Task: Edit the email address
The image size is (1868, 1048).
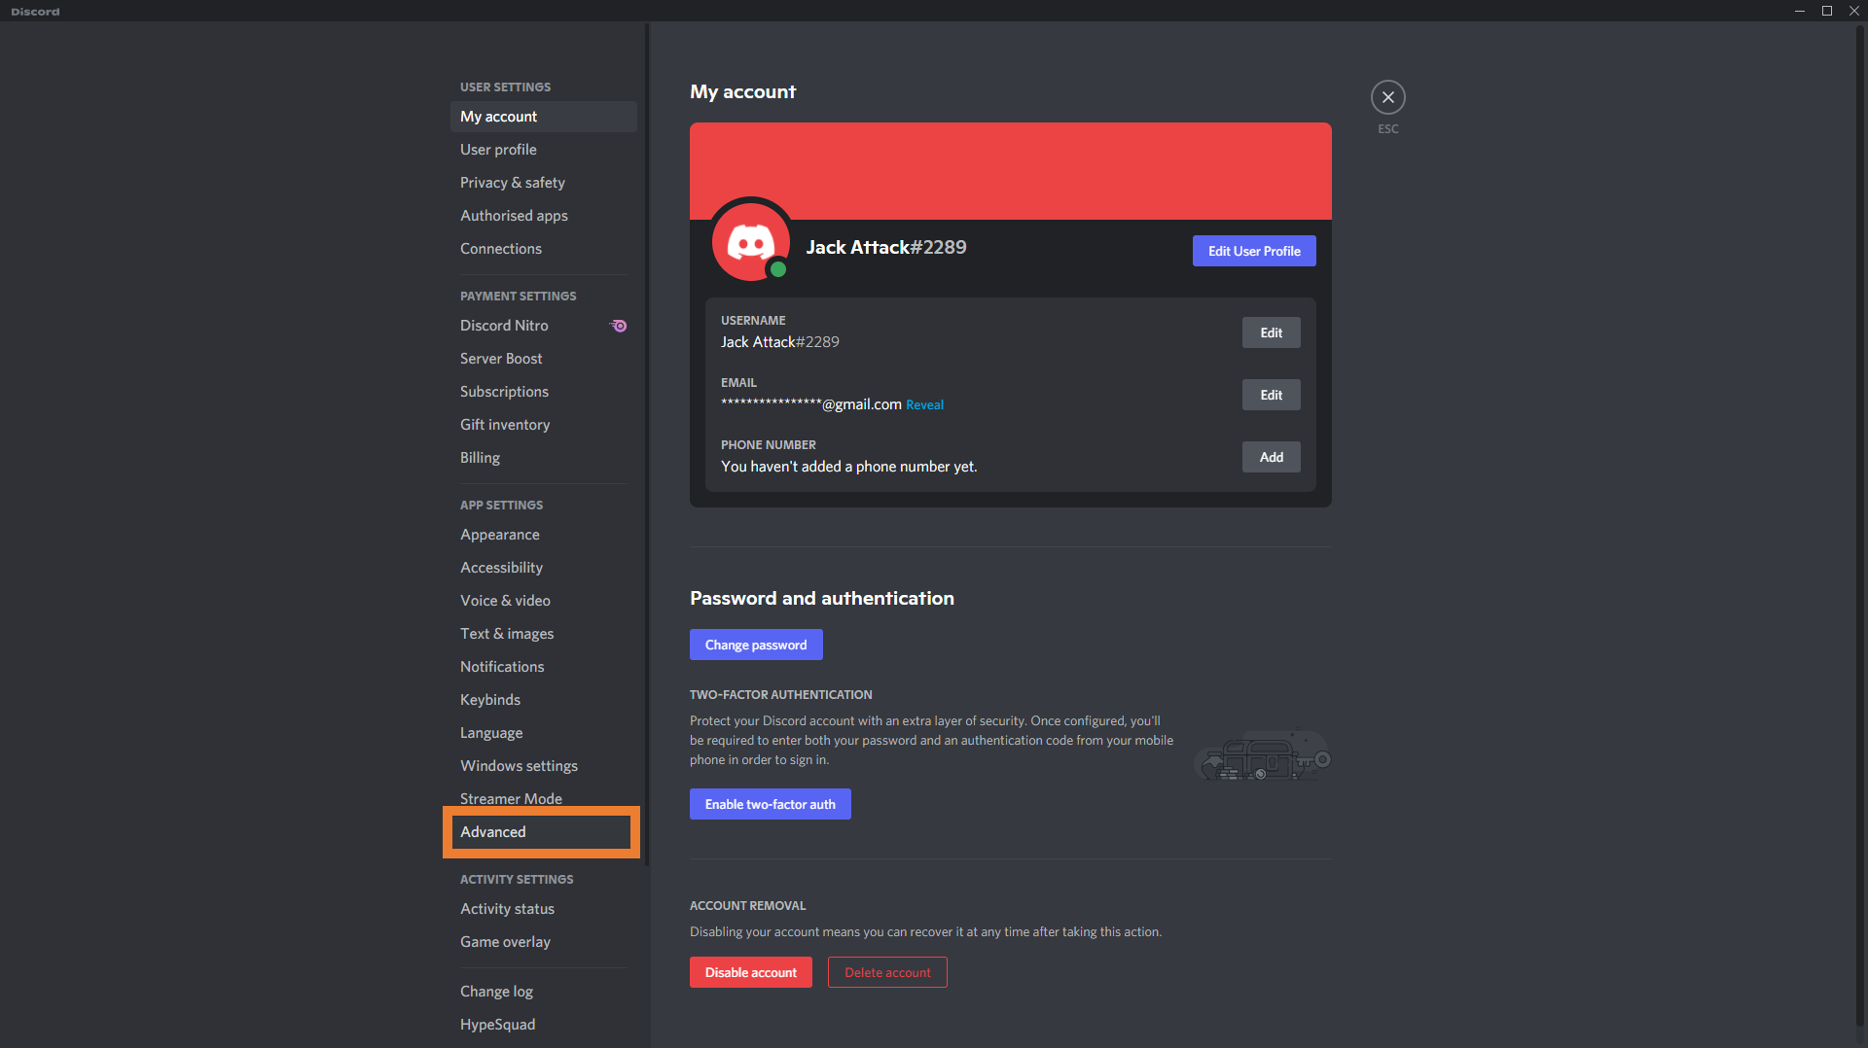Action: 1271,395
